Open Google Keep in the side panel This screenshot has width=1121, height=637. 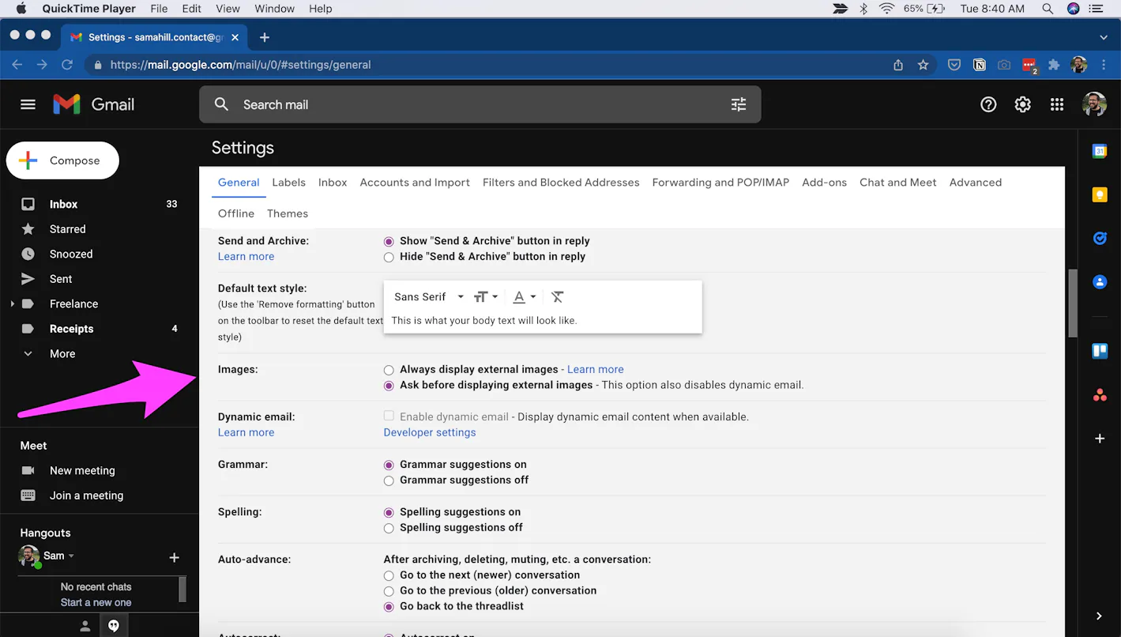(x=1099, y=194)
